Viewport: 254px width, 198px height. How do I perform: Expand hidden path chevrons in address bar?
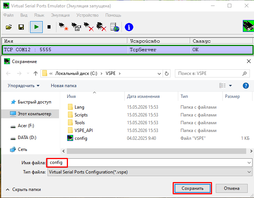point(51,74)
